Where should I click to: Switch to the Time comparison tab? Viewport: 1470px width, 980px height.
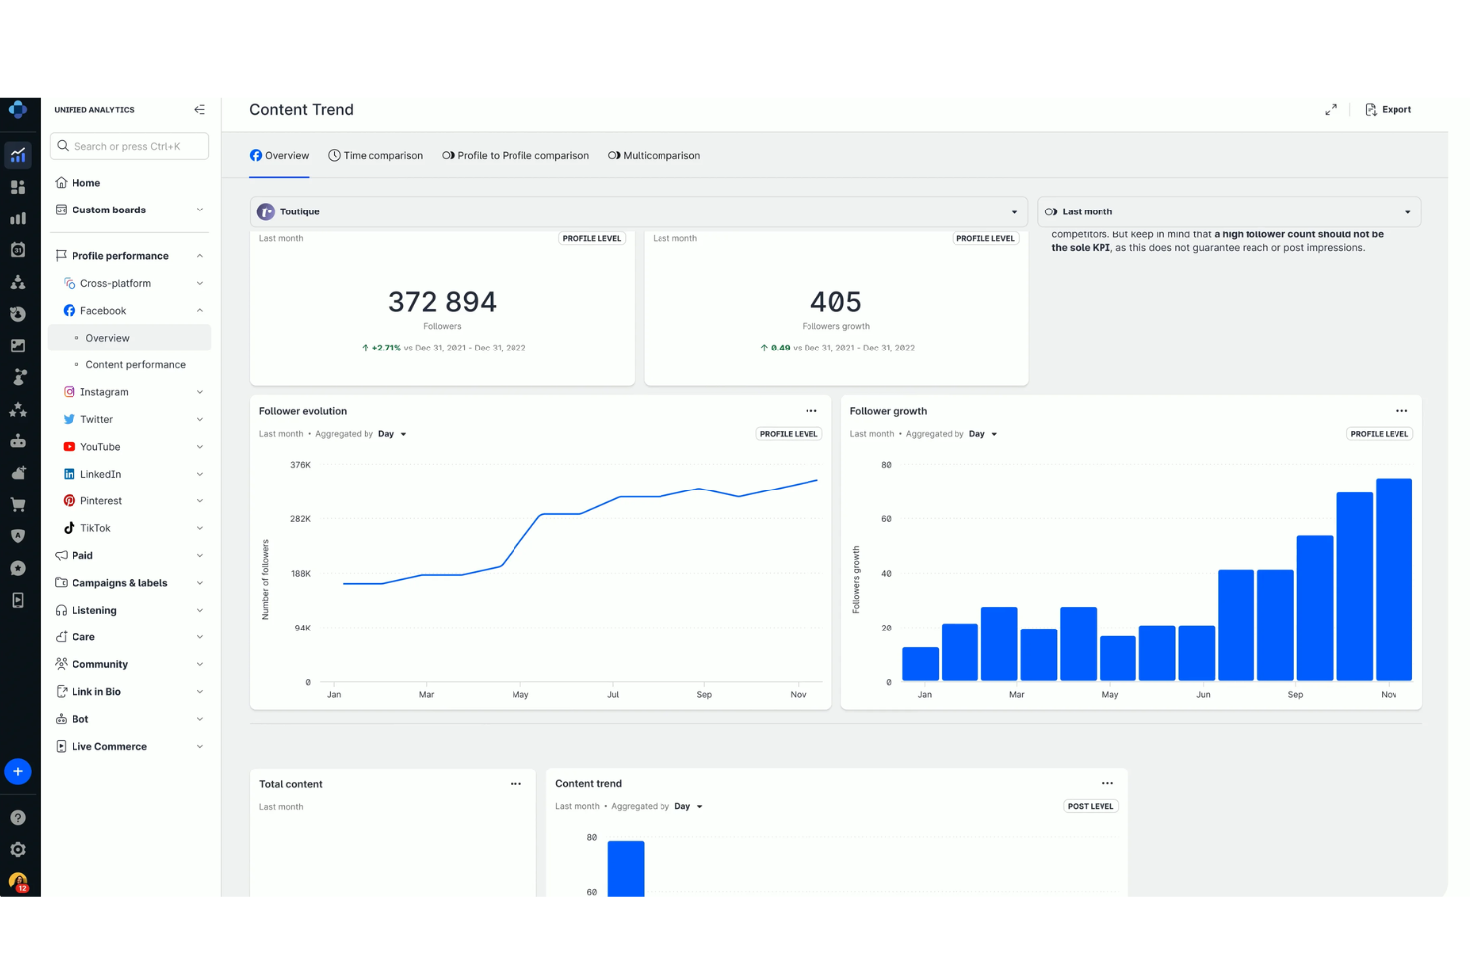[x=375, y=155]
